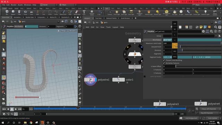Select the Torus shelf tool

click(x=25, y=12)
